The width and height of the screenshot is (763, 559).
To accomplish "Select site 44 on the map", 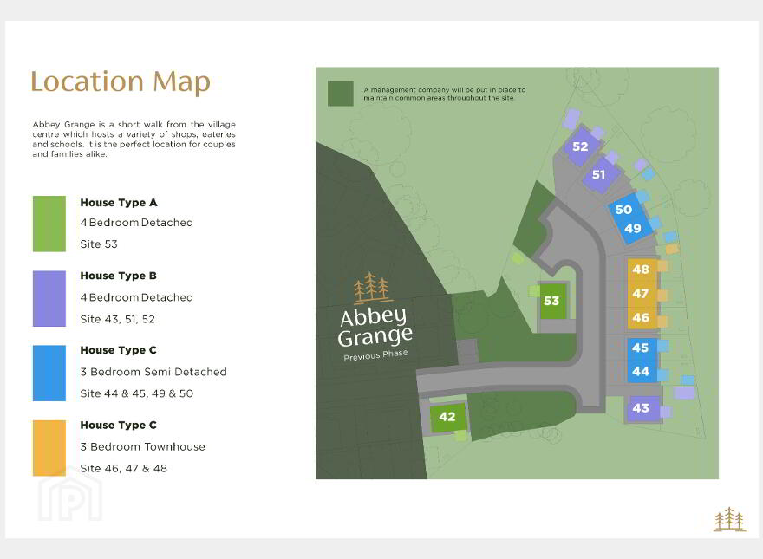I will 641,372.
